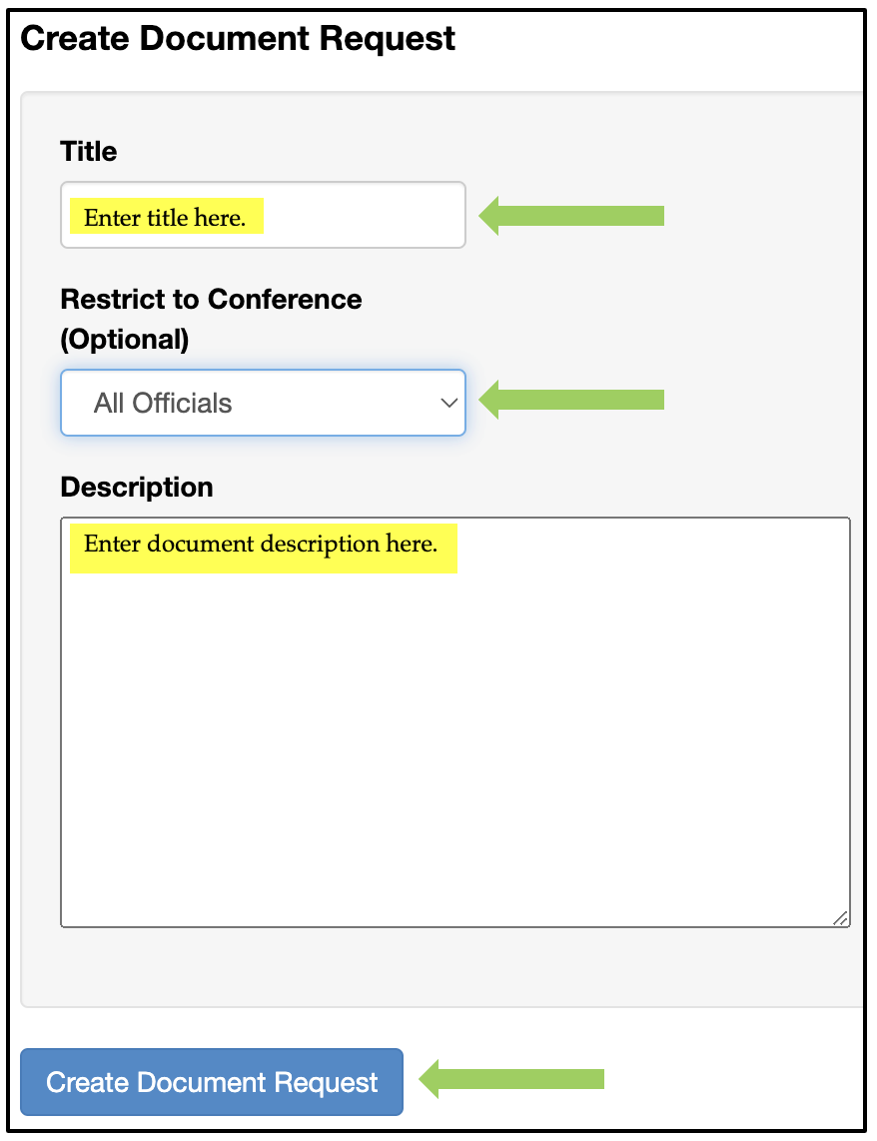The image size is (877, 1141).
Task: Click the empty right part of Title field
Action: [x=364, y=215]
